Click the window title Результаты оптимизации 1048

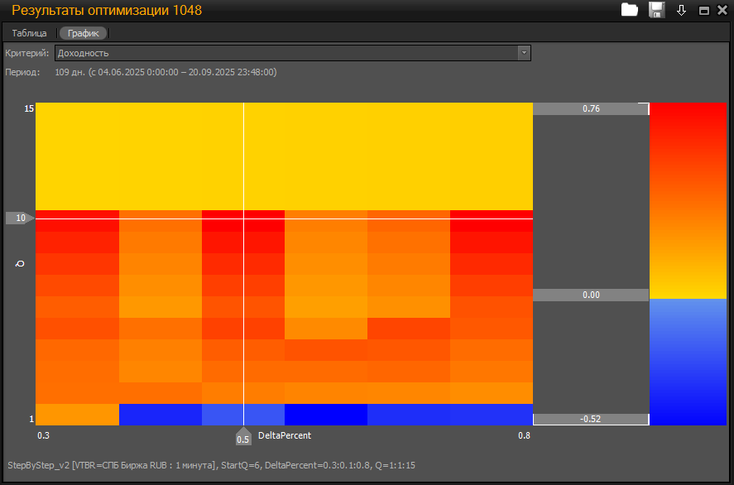point(107,10)
